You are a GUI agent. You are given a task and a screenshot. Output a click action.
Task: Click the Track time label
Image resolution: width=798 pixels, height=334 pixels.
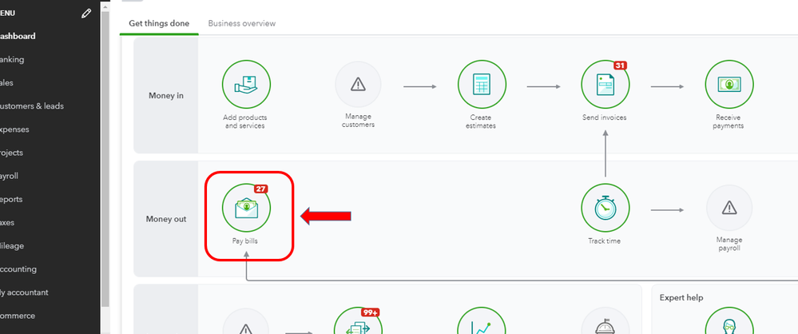(605, 241)
